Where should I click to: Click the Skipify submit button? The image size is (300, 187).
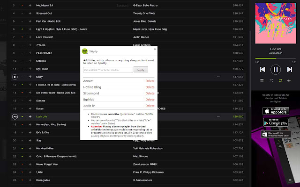[x=141, y=70]
